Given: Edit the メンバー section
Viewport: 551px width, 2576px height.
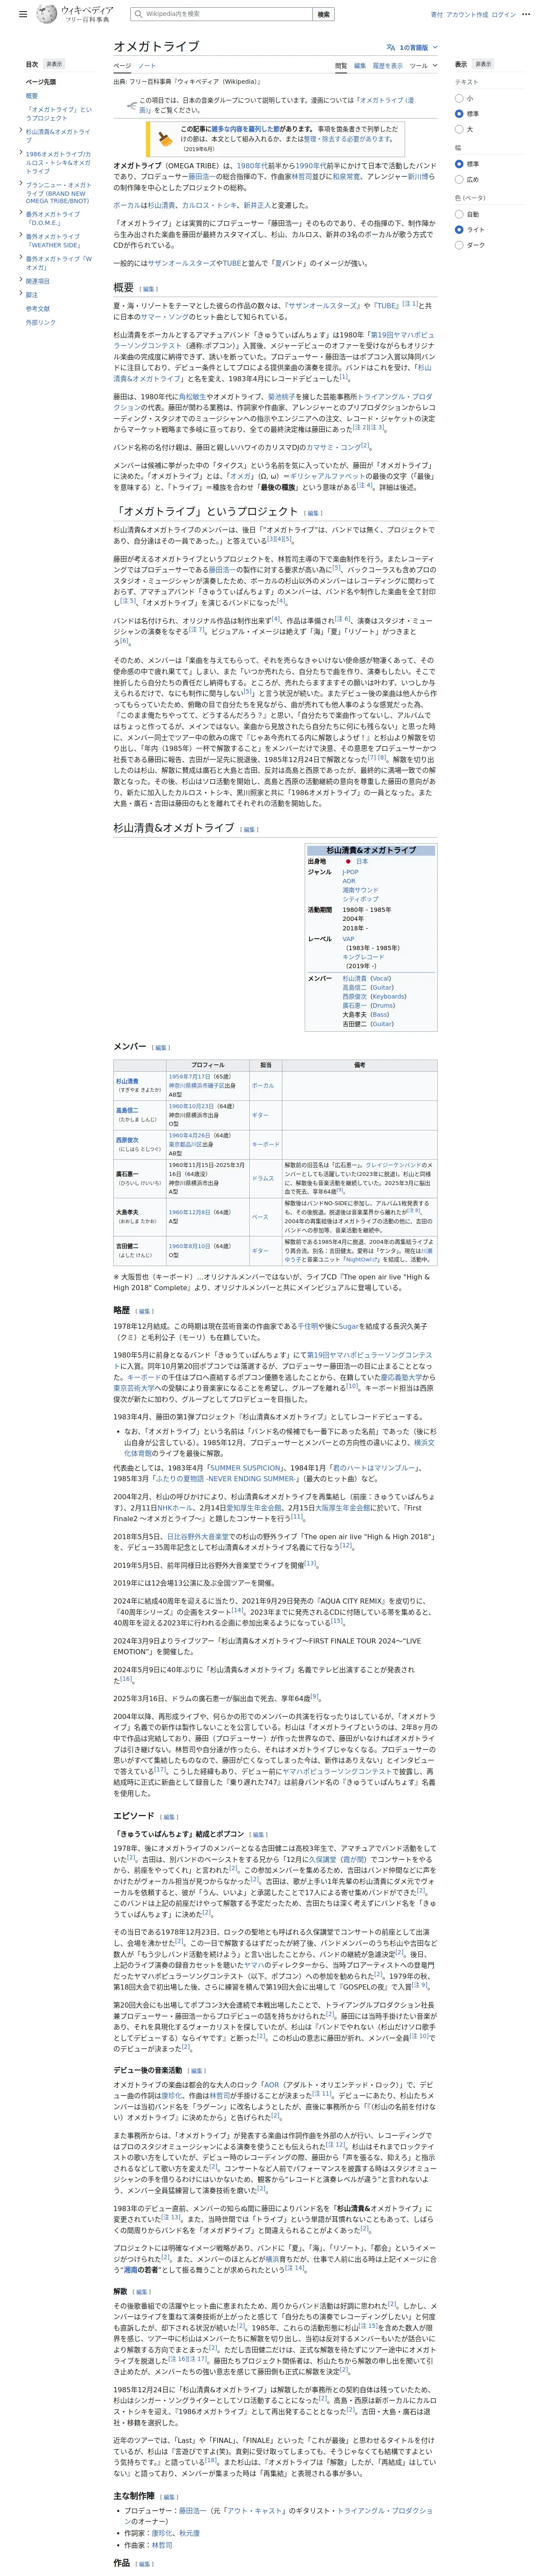Looking at the screenshot, I should [x=161, y=1048].
